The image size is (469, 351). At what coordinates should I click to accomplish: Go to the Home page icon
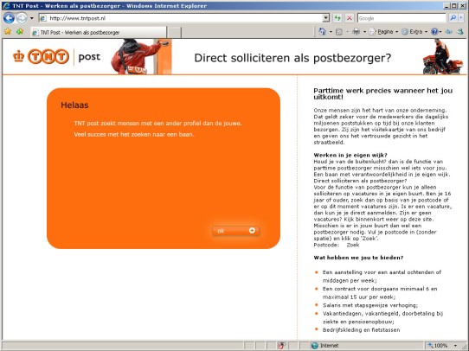pyautogui.click(x=322, y=32)
